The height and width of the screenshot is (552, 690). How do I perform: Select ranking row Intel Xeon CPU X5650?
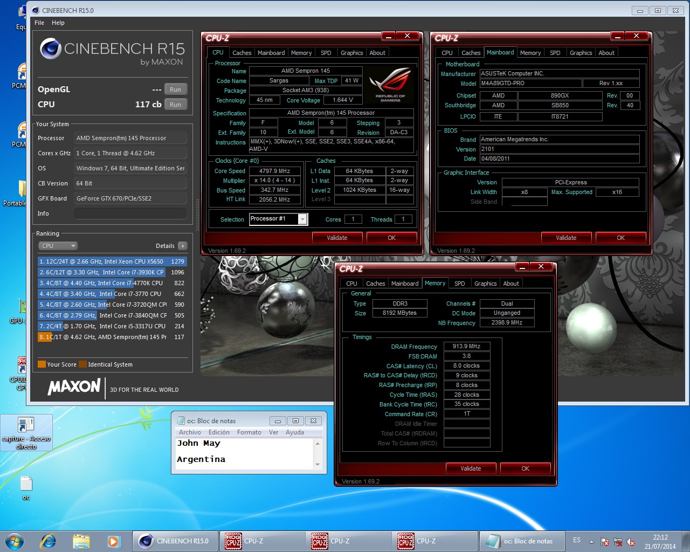(112, 261)
